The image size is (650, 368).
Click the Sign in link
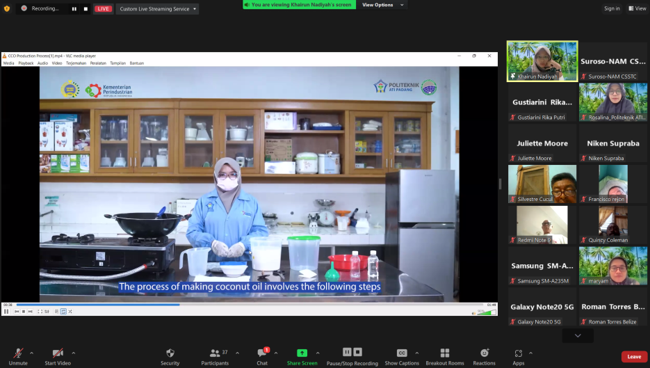(x=612, y=8)
